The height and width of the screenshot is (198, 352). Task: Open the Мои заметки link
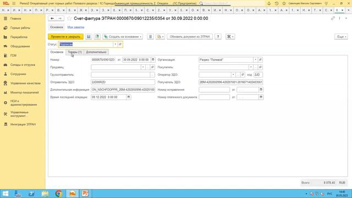pyautogui.click(x=76, y=27)
